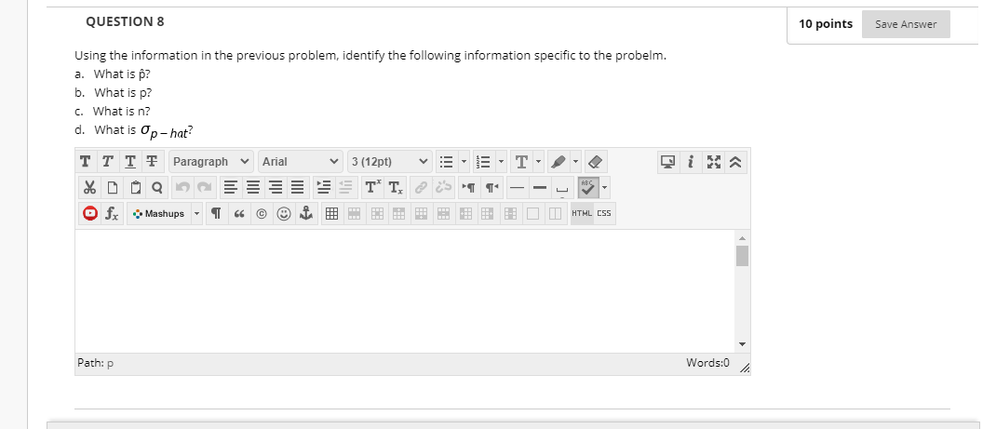Click the 'QUESTION 8' heading

click(125, 21)
